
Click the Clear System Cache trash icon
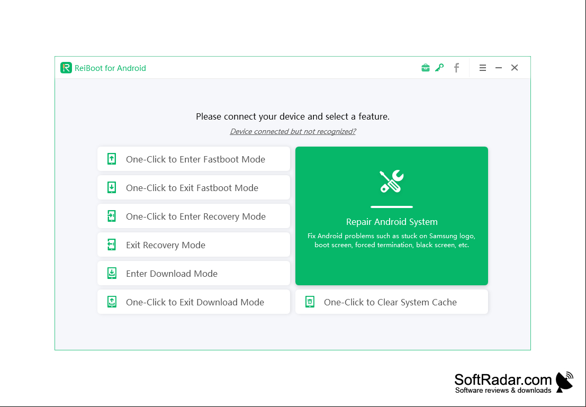pyautogui.click(x=310, y=302)
